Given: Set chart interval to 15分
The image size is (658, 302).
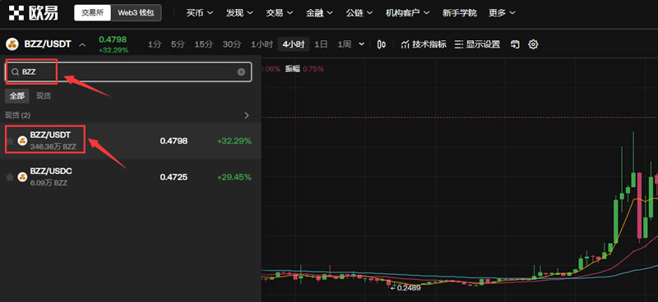Looking at the screenshot, I should (x=203, y=44).
